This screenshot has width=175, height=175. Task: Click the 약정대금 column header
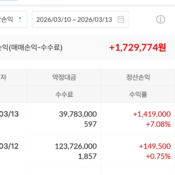click(x=64, y=77)
